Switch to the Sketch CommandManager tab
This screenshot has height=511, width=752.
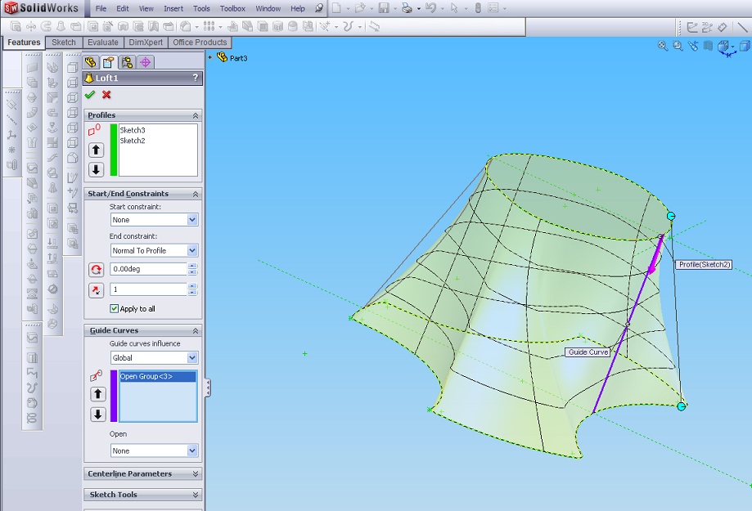(x=64, y=43)
